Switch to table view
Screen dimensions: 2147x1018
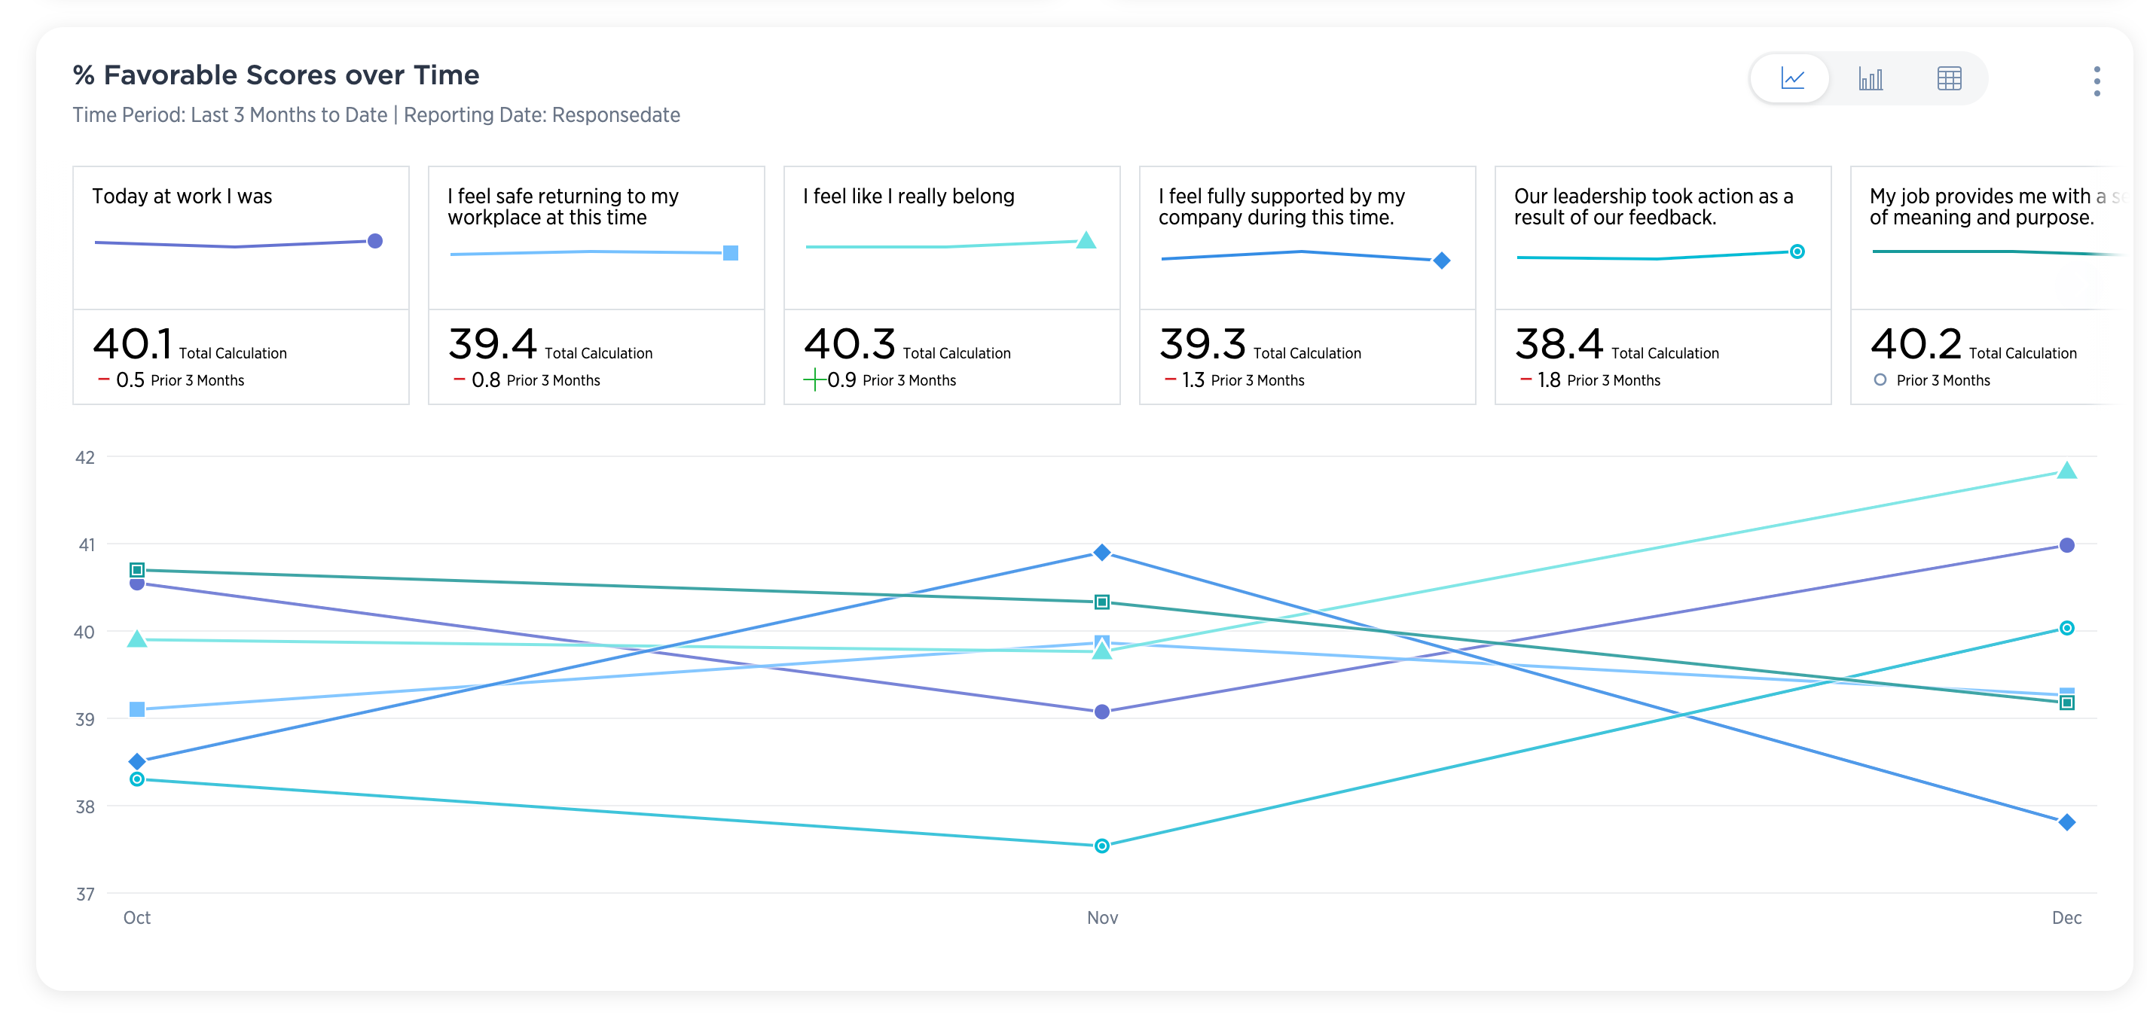[x=1949, y=79]
